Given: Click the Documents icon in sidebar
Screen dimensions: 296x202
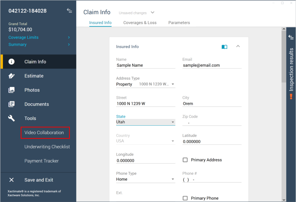Looking at the screenshot, I should [x=11, y=104].
